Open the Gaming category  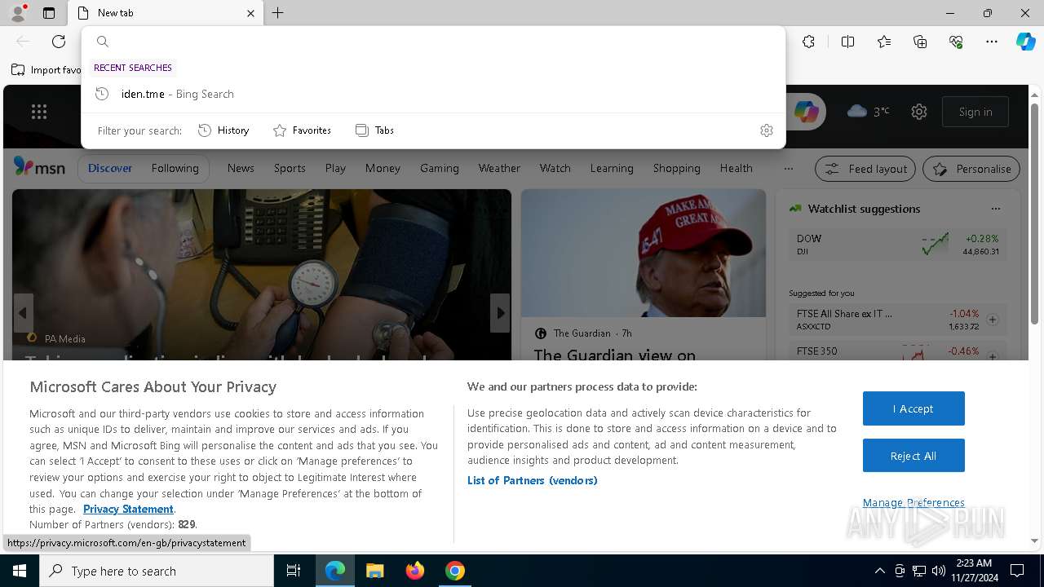click(x=440, y=168)
